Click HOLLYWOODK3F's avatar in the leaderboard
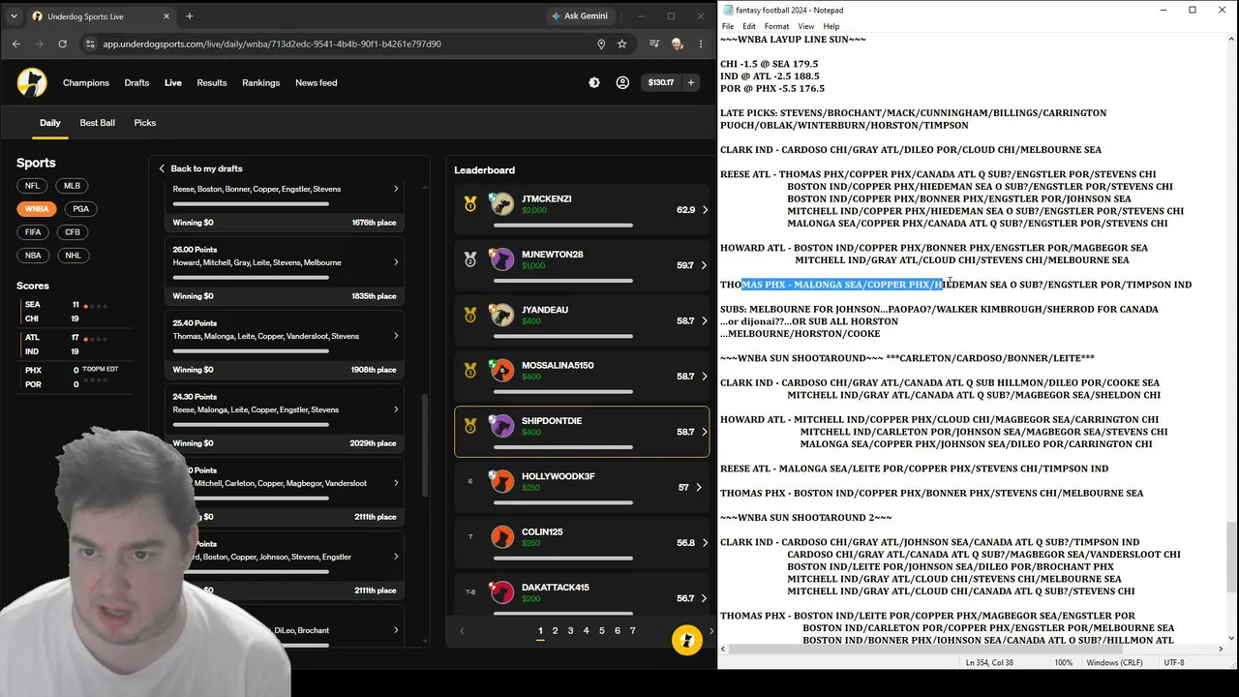 (501, 481)
